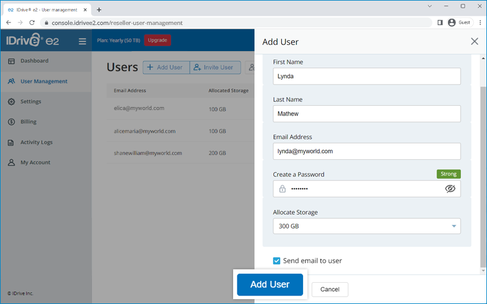The height and width of the screenshot is (304, 487).
Task: Click the Invite User button
Action: [215, 67]
